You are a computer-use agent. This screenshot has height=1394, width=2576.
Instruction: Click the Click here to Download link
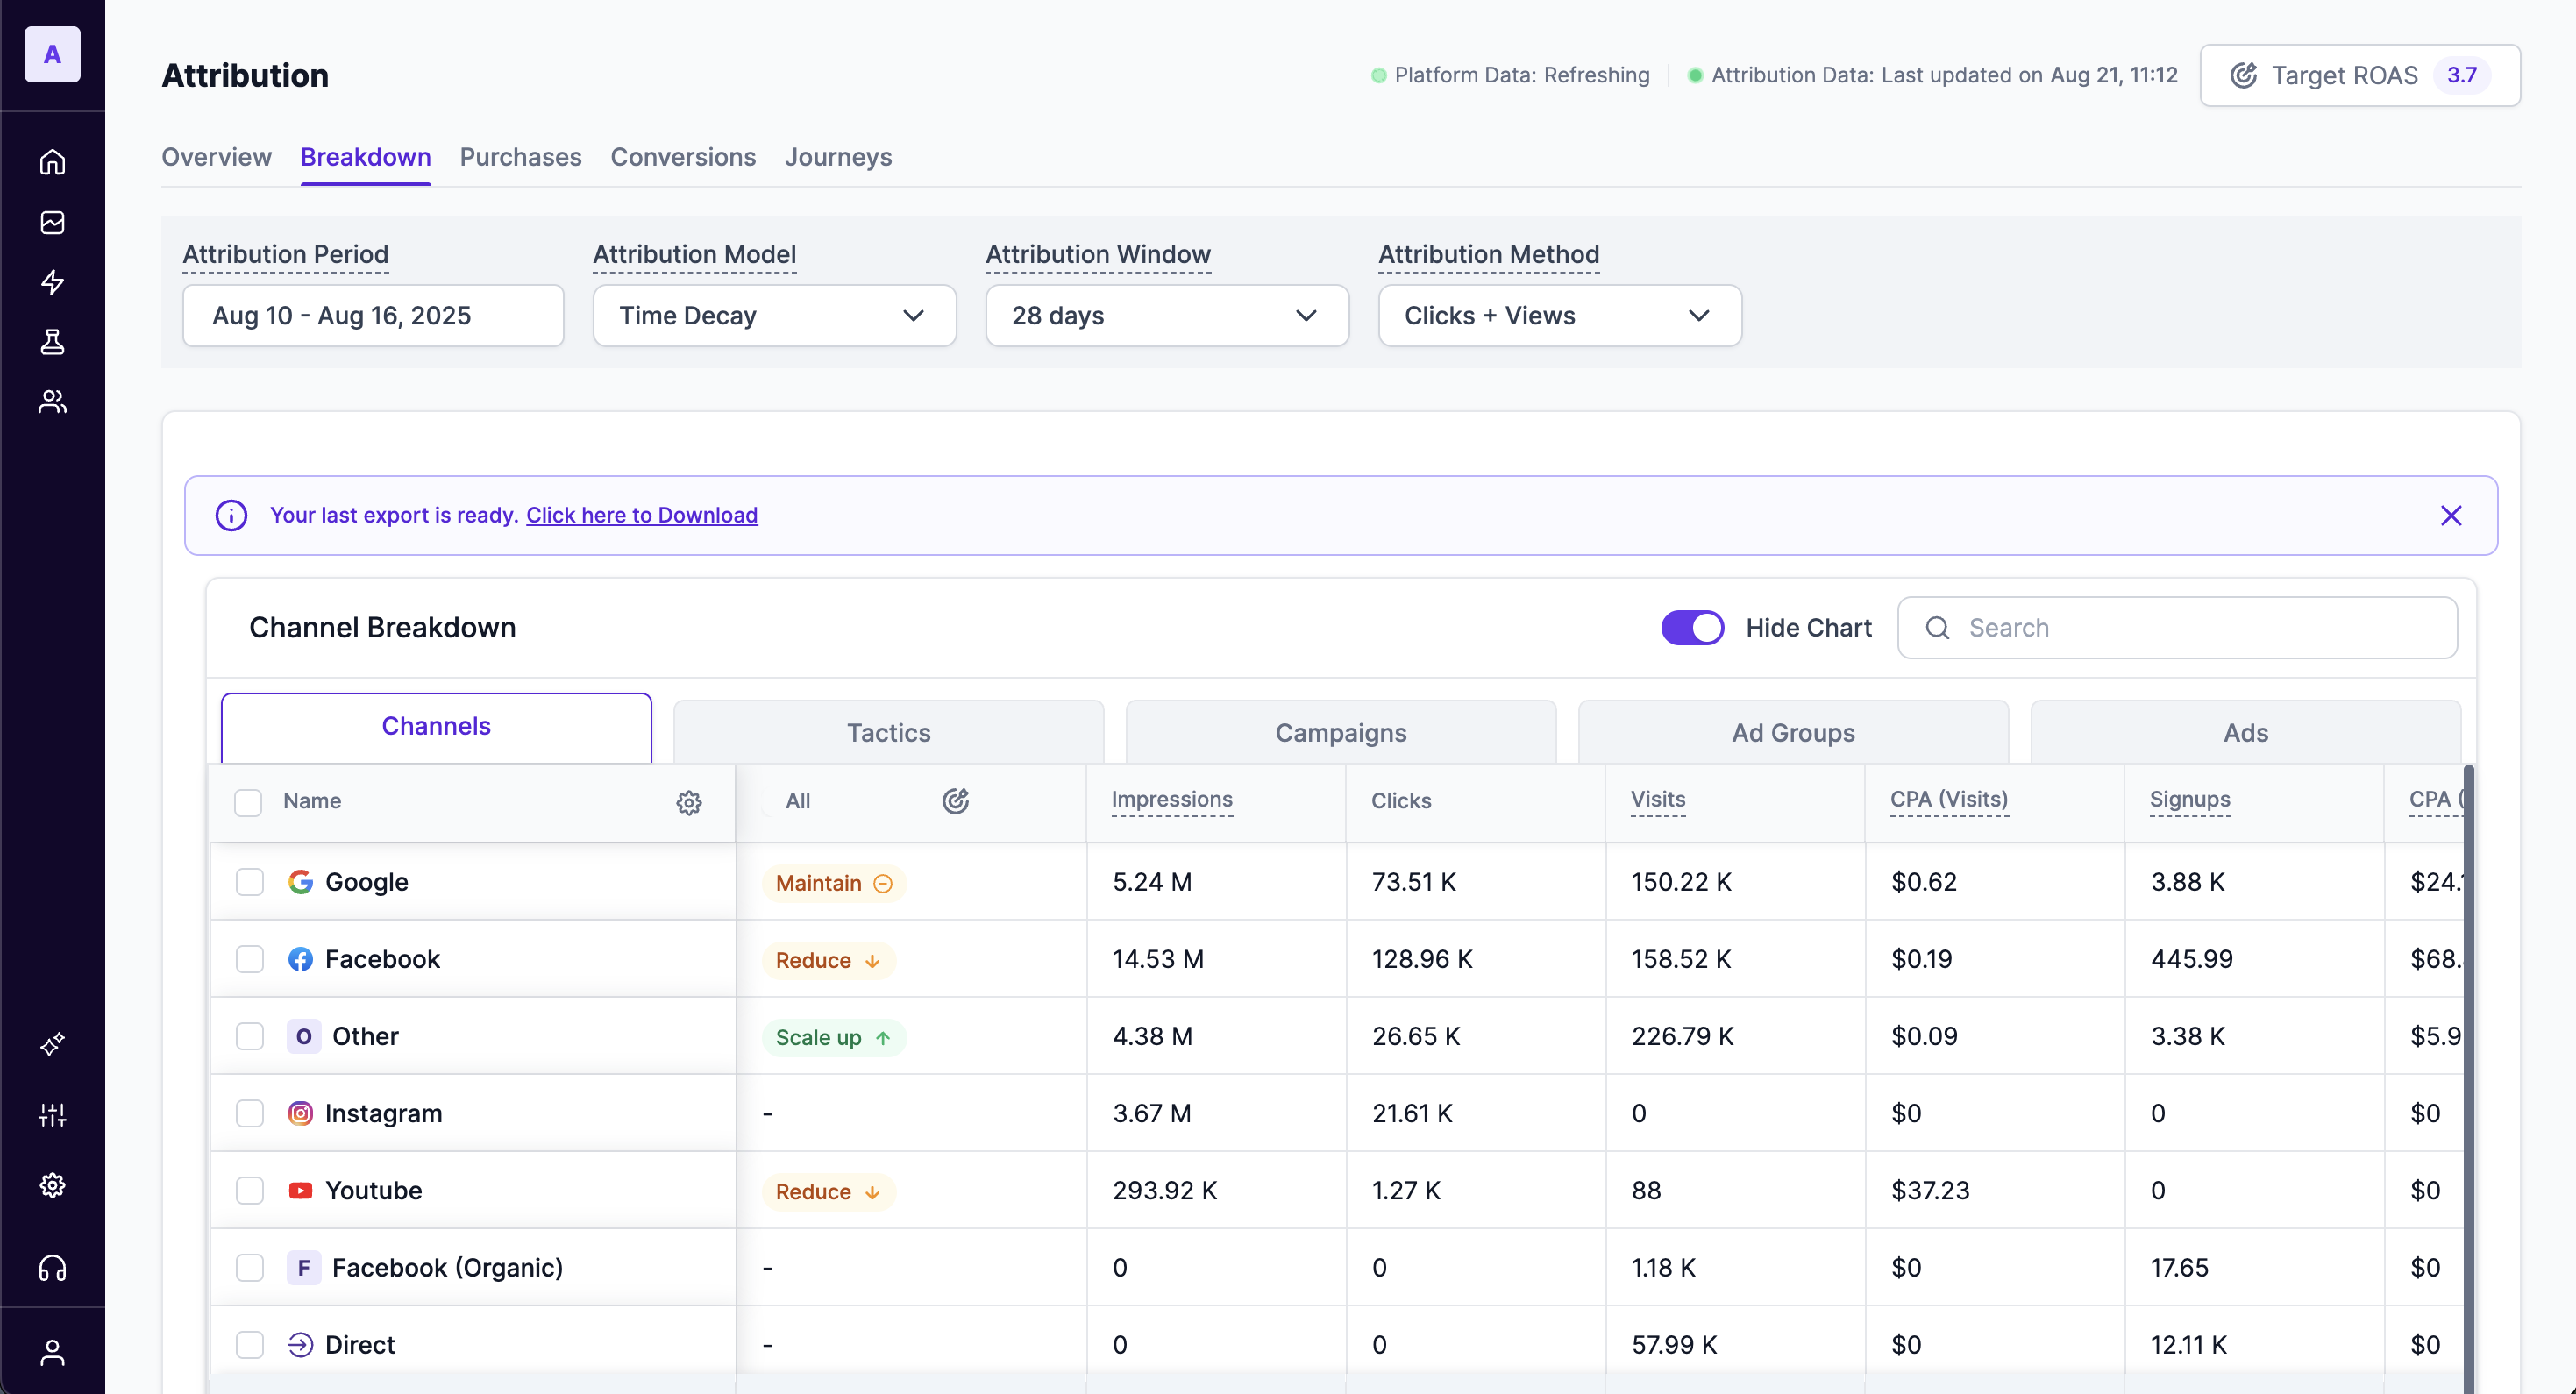pyautogui.click(x=641, y=515)
